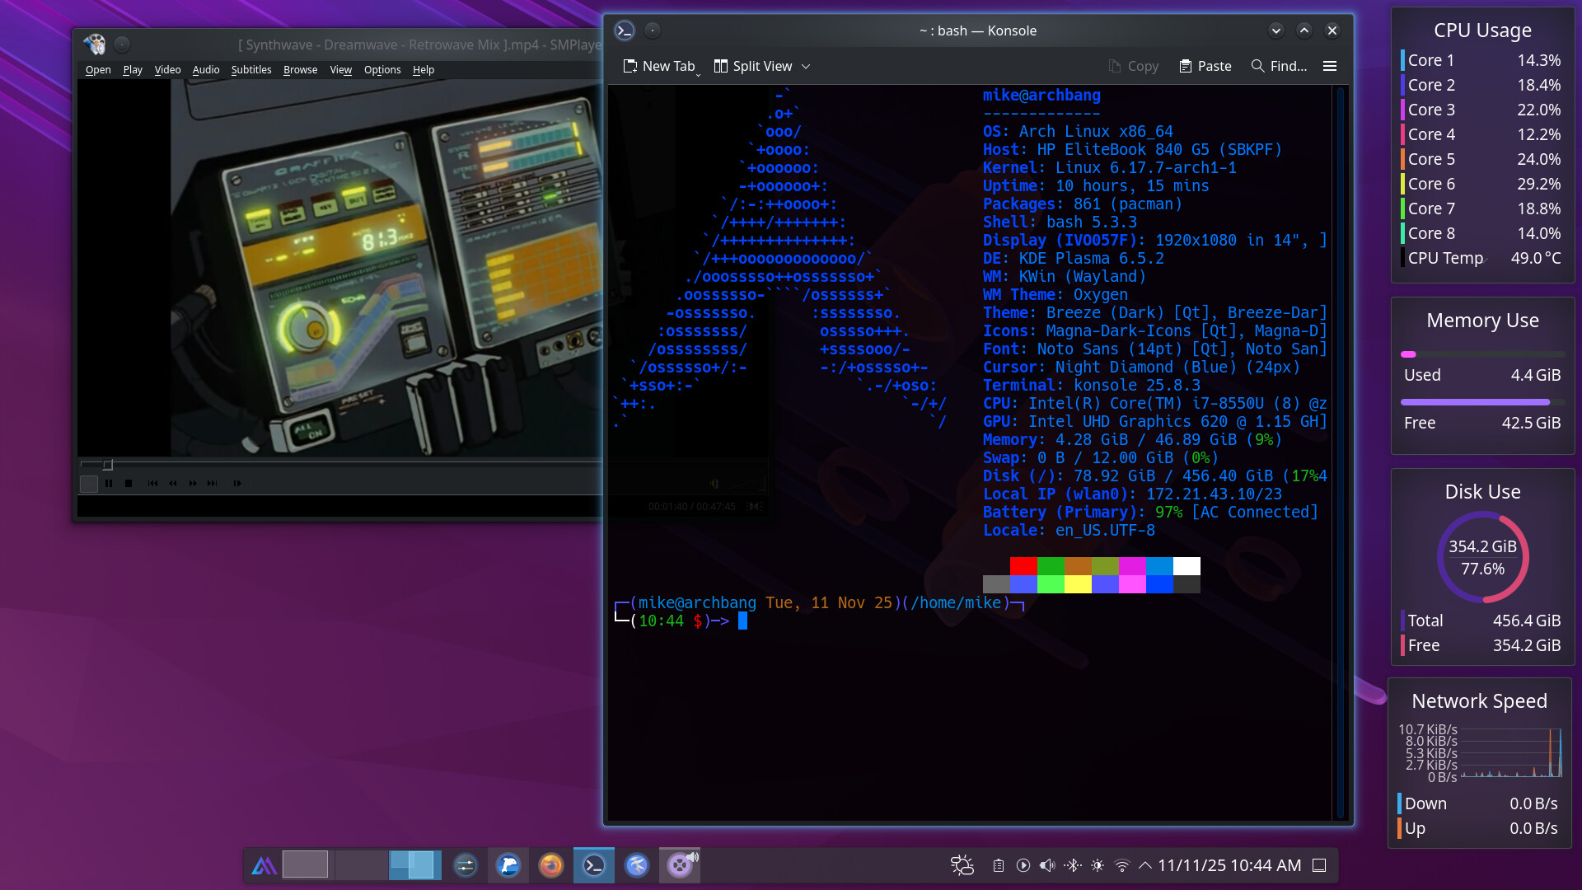The image size is (1582, 890).
Task: Open Konsole hamburger menu
Action: (x=1329, y=66)
